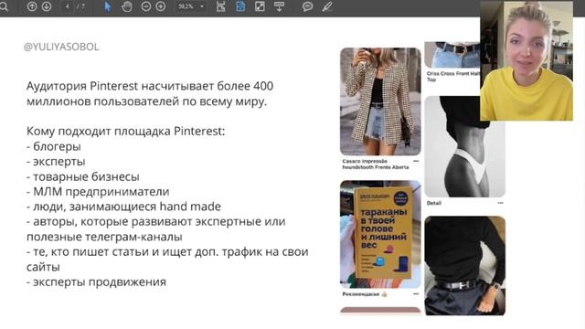This screenshot has width=585, height=329.
Task: Select the highlighter pen tool
Action: (327, 6)
